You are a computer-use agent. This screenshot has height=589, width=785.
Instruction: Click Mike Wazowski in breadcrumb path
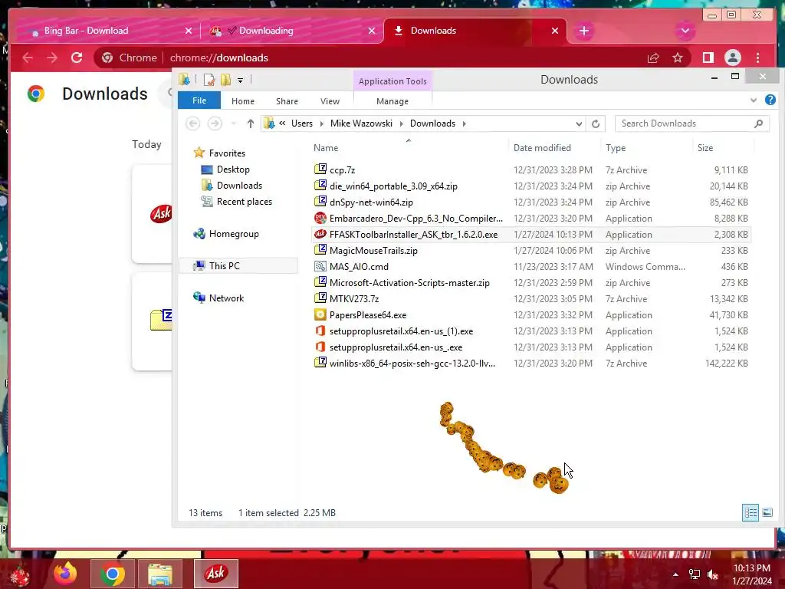[x=361, y=123]
